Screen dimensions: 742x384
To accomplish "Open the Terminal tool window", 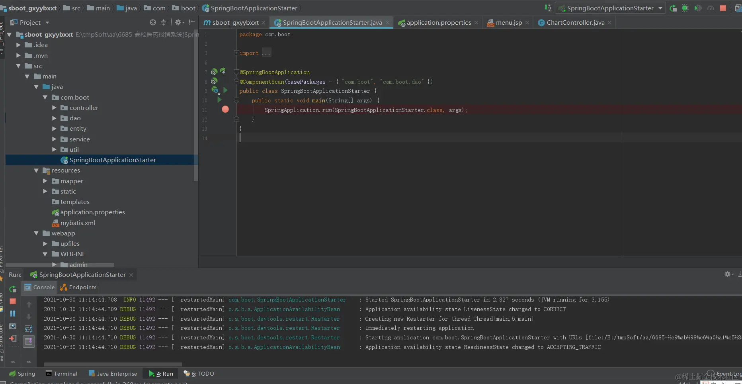I will (62, 374).
